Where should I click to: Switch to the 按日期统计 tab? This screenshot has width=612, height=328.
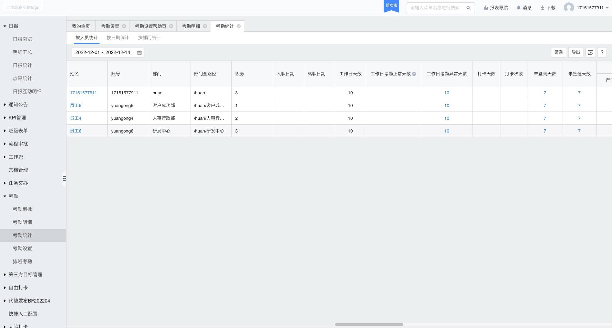click(118, 38)
